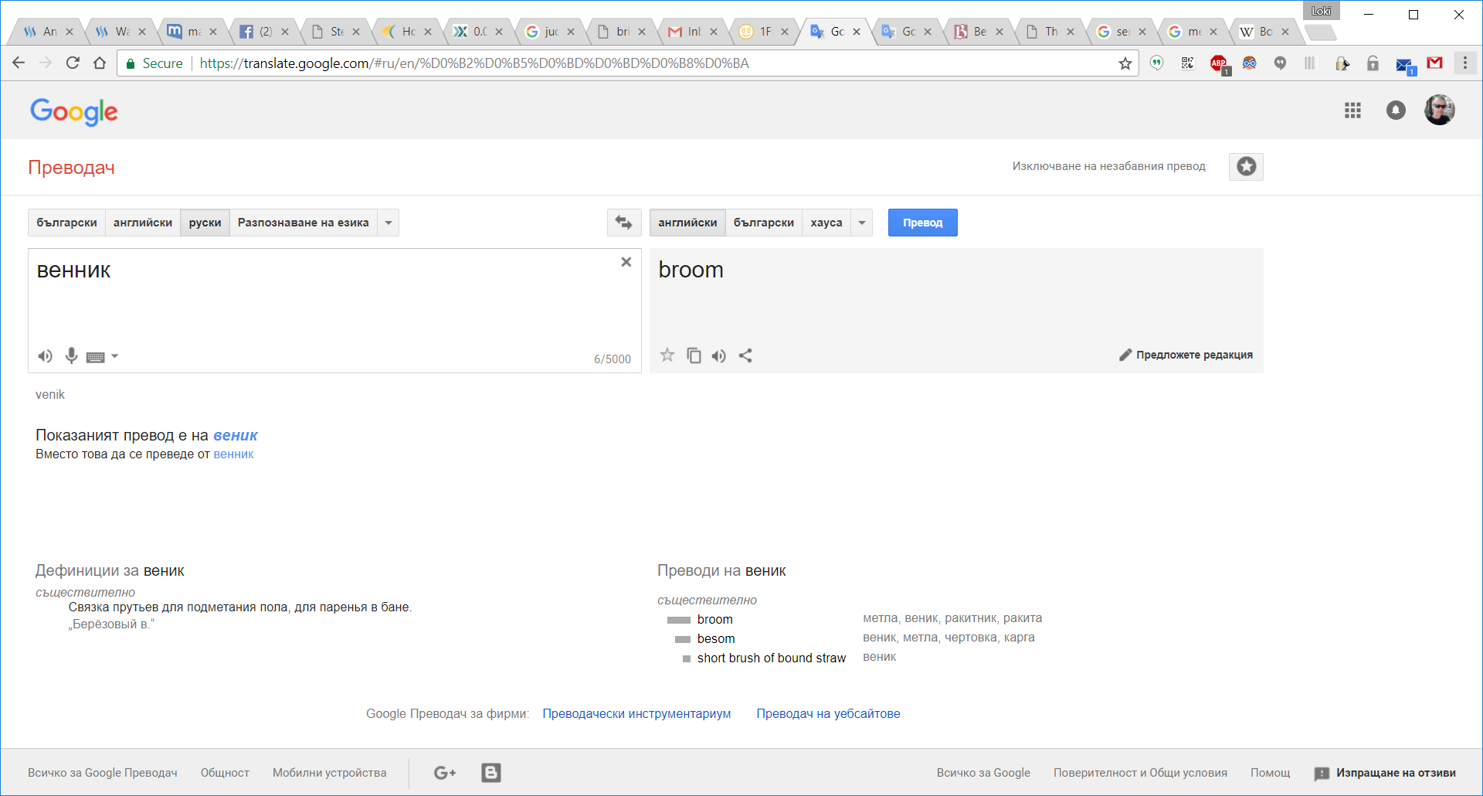
Task: Open Google account avatar
Action: pyautogui.click(x=1440, y=110)
